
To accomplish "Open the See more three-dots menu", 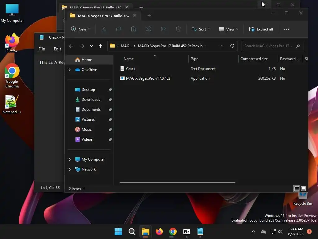I will 286,29.
